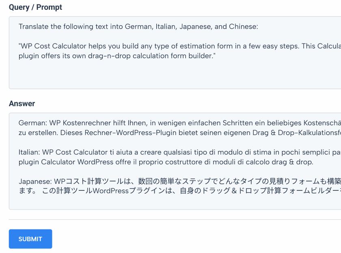The image size is (341, 253).
Task: Click the word 'Italian:' in the Answer
Action: [x=29, y=152]
